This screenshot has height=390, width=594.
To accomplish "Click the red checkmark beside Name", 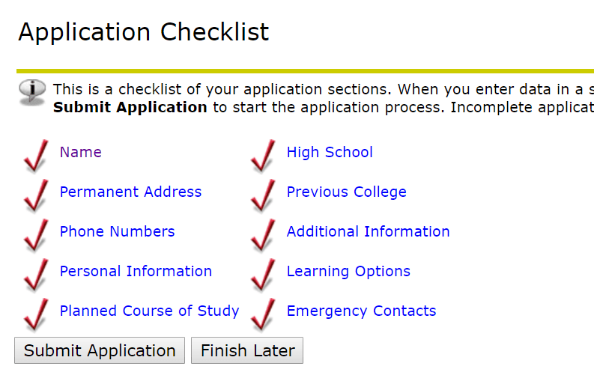I will point(37,156).
